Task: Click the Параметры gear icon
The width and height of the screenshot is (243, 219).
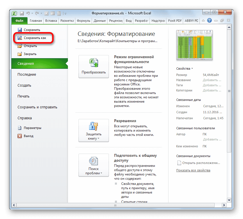Action: point(19,128)
